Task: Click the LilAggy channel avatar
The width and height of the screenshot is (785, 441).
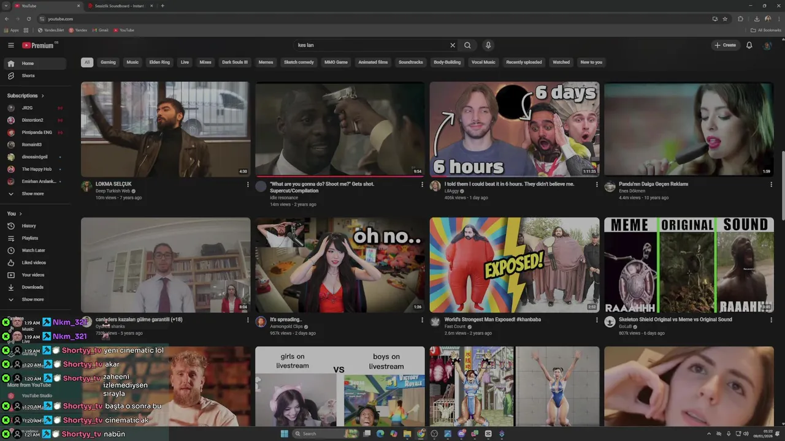Action: 435,186
